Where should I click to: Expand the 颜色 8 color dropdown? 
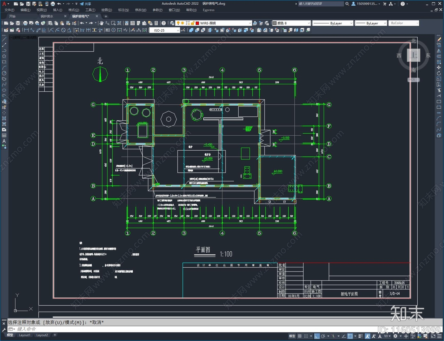[x=309, y=23]
